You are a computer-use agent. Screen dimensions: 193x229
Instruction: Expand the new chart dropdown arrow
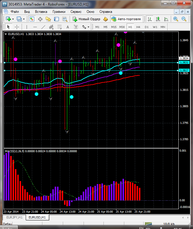13,19
